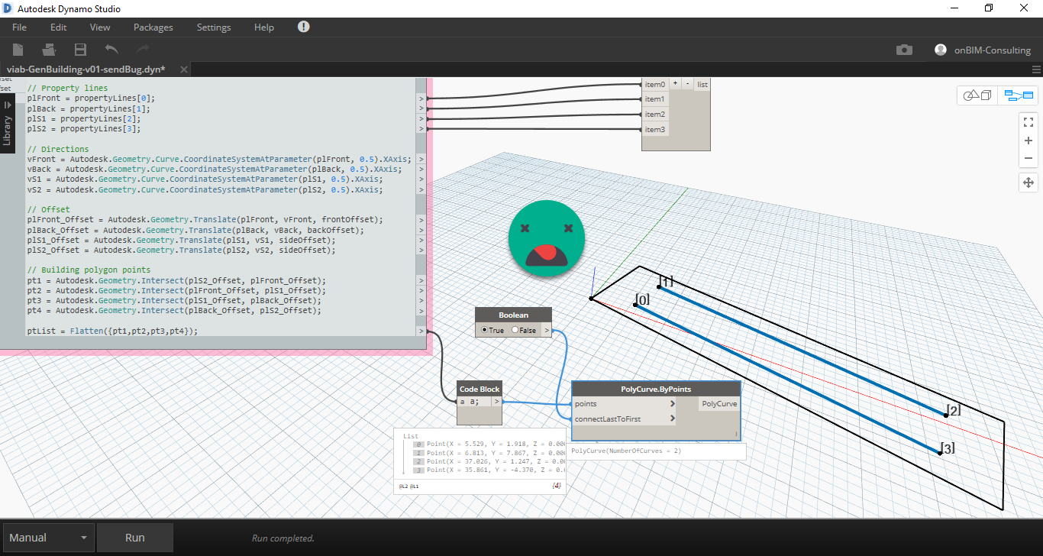The image size is (1043, 556).
Task: Click the green crashed smiley face icon
Action: tap(547, 238)
